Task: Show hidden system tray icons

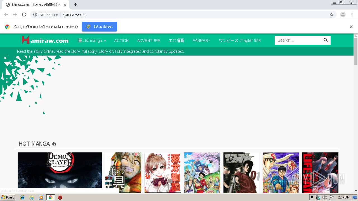Action: tap(312, 197)
